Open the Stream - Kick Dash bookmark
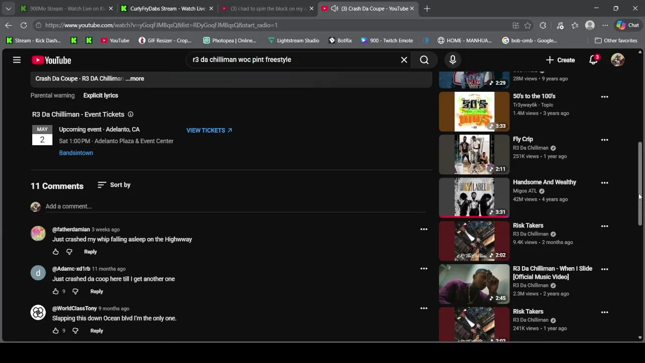The height and width of the screenshot is (363, 645). click(x=33, y=40)
